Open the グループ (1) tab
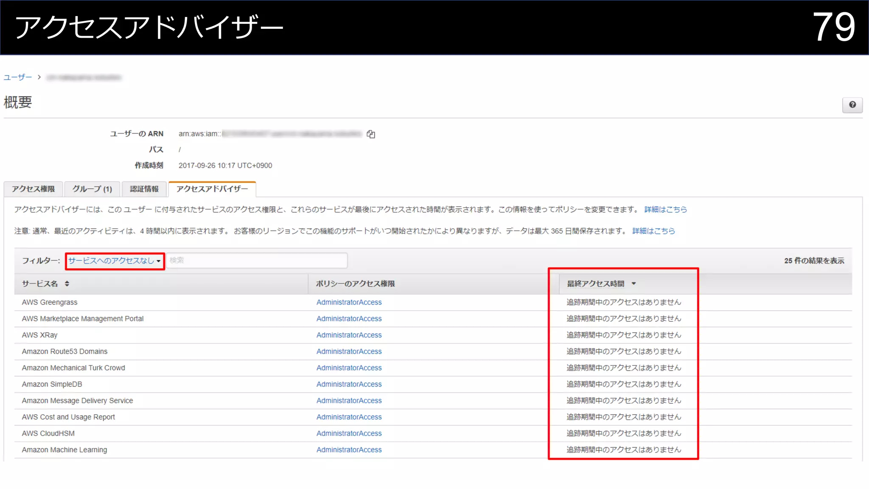The height and width of the screenshot is (489, 869). (x=92, y=189)
